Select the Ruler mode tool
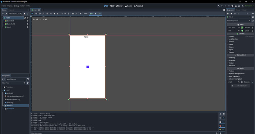The image size is (255, 134). pos(58,14)
